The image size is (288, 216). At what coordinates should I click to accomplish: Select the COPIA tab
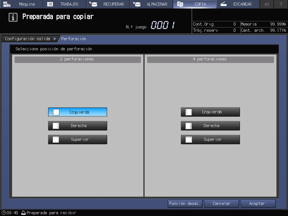(x=194, y=4)
